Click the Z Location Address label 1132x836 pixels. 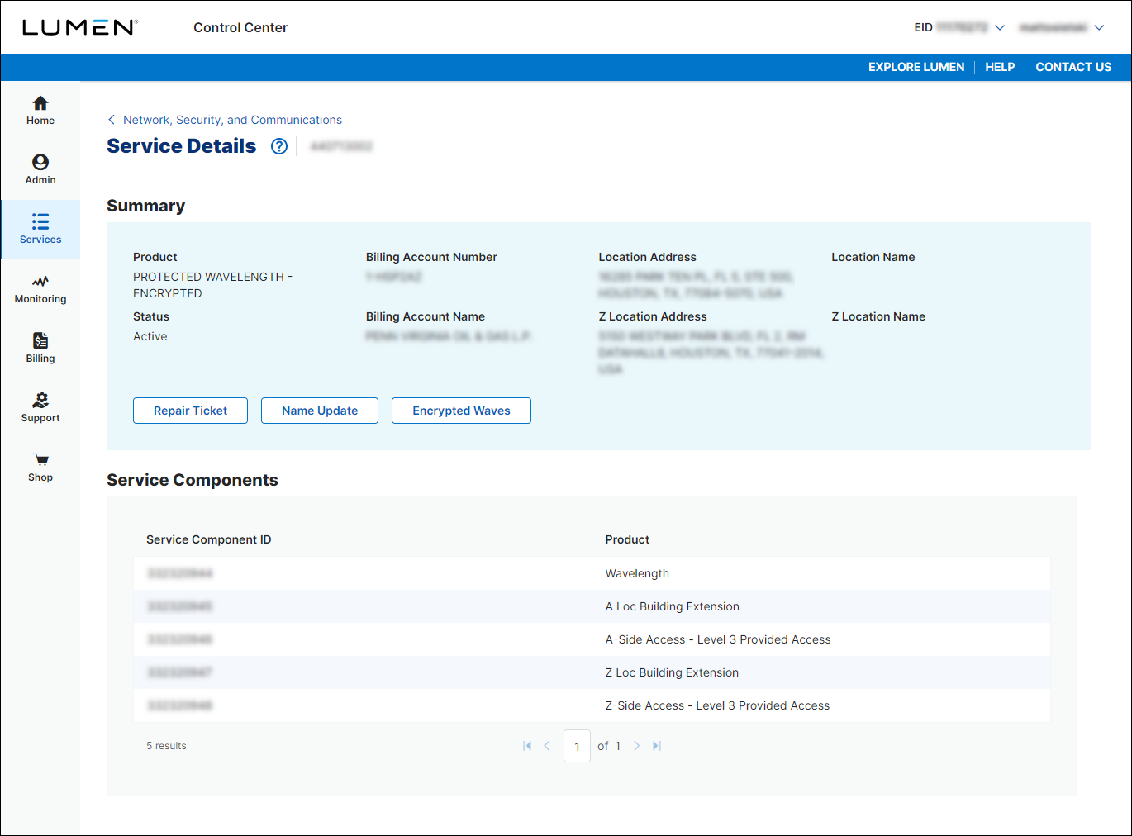coord(653,316)
